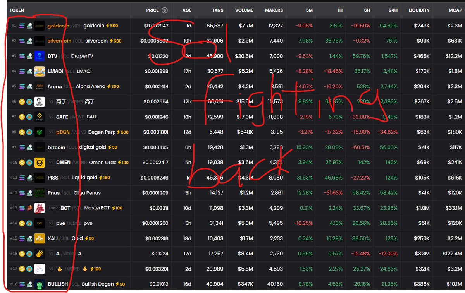Sort by the TXNS column header
The image size is (465, 293).
point(218,10)
